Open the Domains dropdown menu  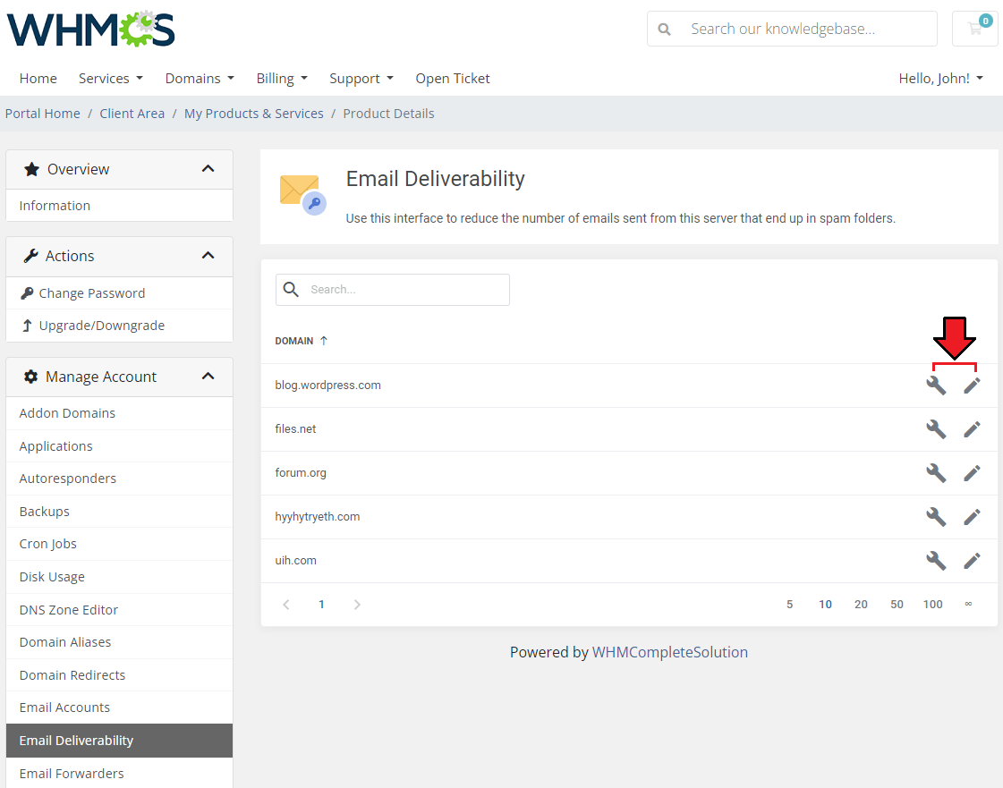coord(200,78)
